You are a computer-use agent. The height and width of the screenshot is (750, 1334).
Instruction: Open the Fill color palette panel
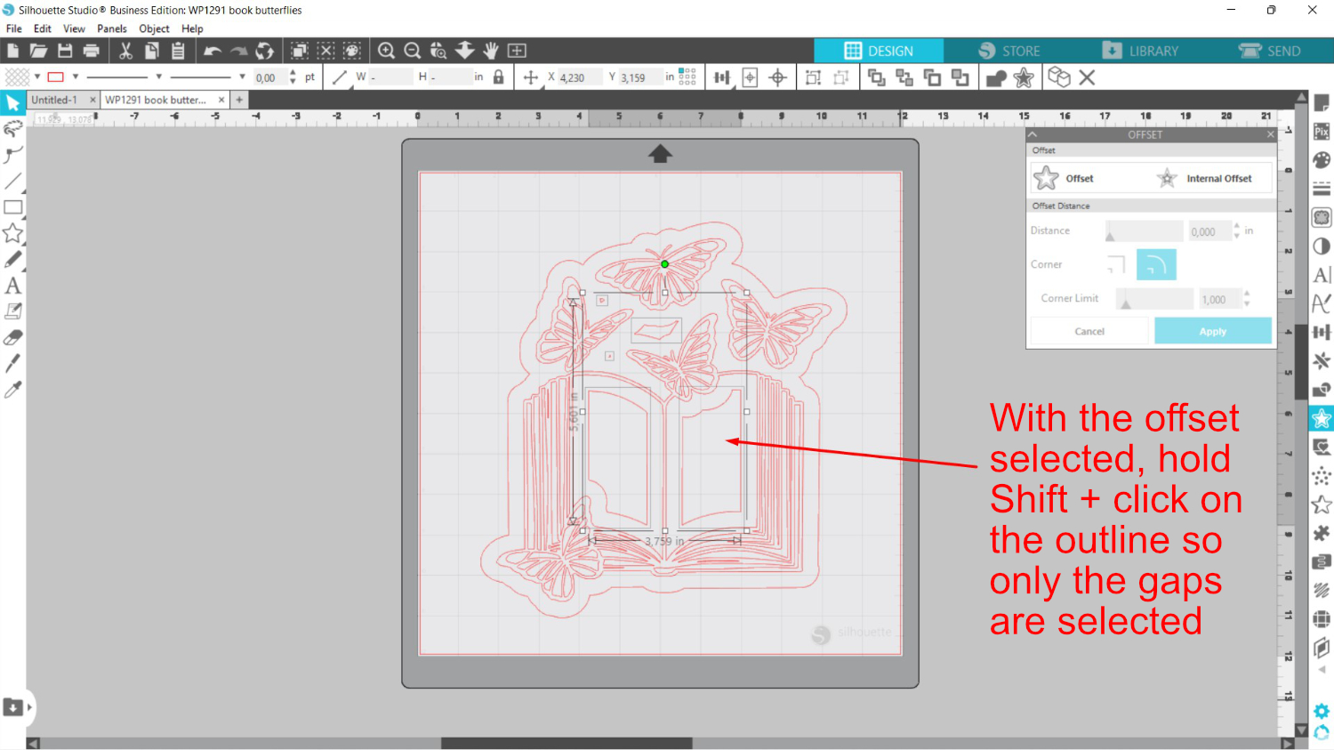point(1322,160)
